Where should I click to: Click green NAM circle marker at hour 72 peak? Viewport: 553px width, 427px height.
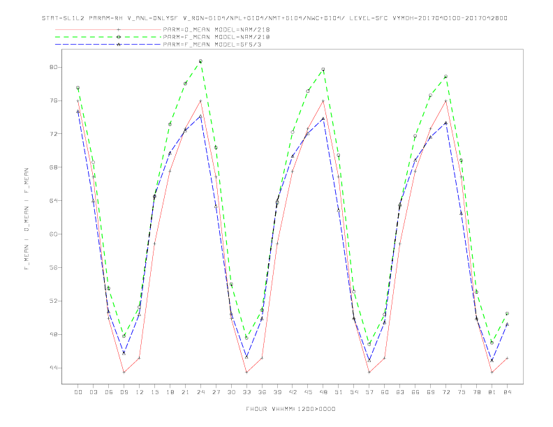coord(445,77)
